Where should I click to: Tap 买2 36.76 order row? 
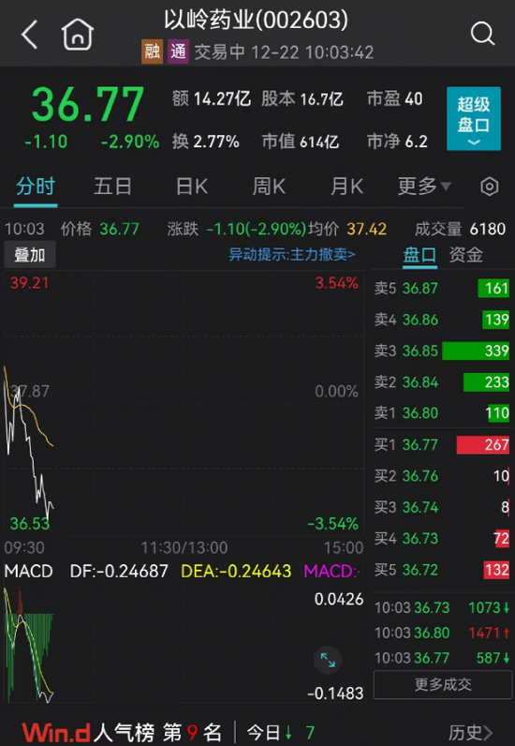coord(442,476)
